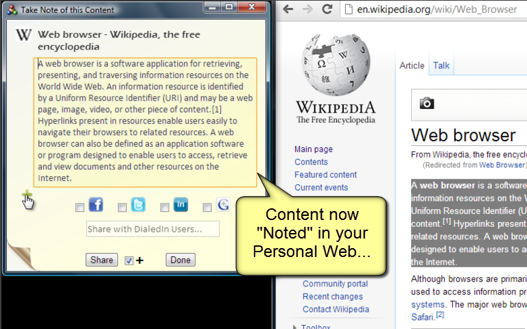The image size is (527, 329).
Task: Click the browser Forward arrow
Action: point(307,9)
